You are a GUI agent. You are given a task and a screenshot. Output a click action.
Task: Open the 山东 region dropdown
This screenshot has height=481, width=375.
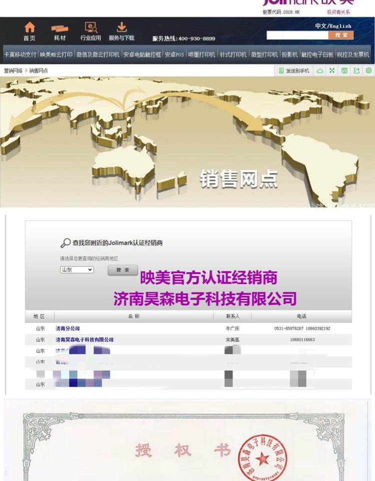point(77,270)
